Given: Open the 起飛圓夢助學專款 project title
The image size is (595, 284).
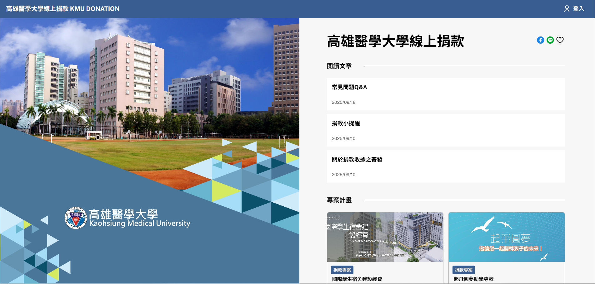Looking at the screenshot, I should 473,279.
